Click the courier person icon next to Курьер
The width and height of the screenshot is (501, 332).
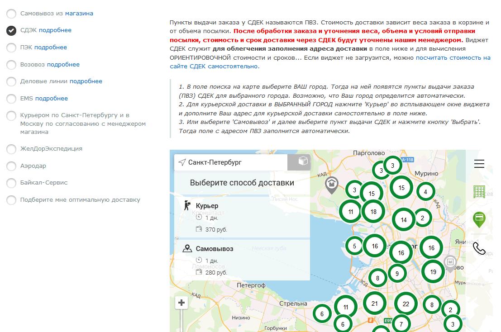(x=187, y=206)
